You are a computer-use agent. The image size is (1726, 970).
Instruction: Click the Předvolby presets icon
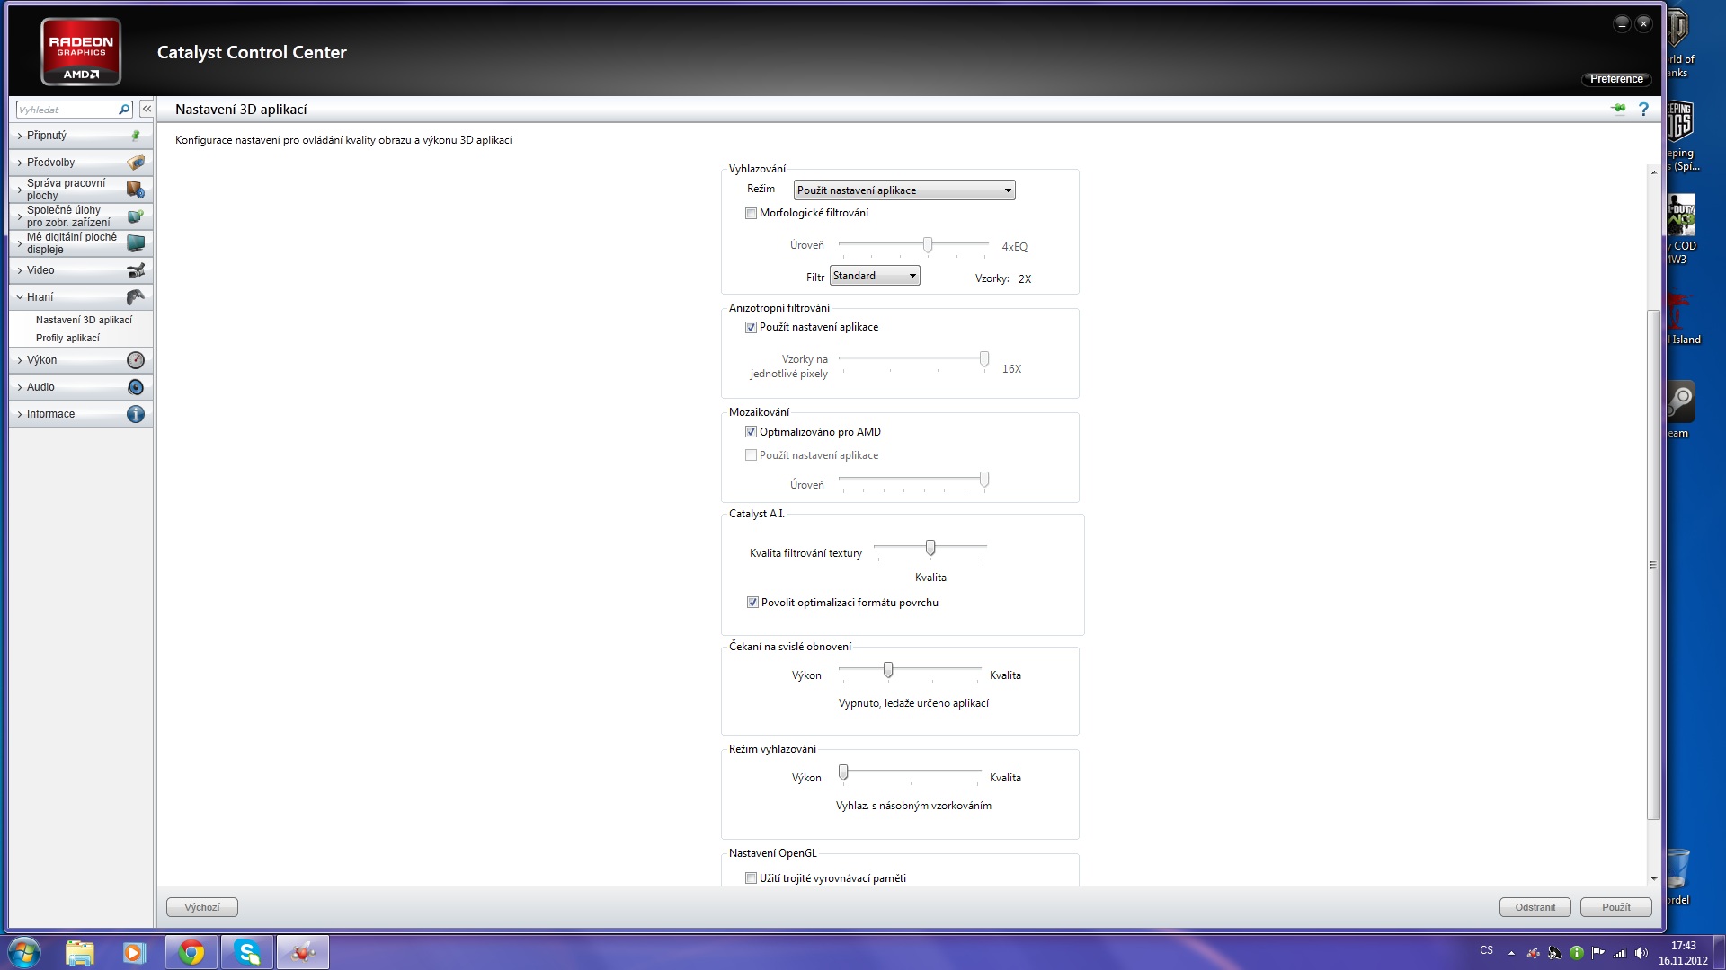coord(136,163)
